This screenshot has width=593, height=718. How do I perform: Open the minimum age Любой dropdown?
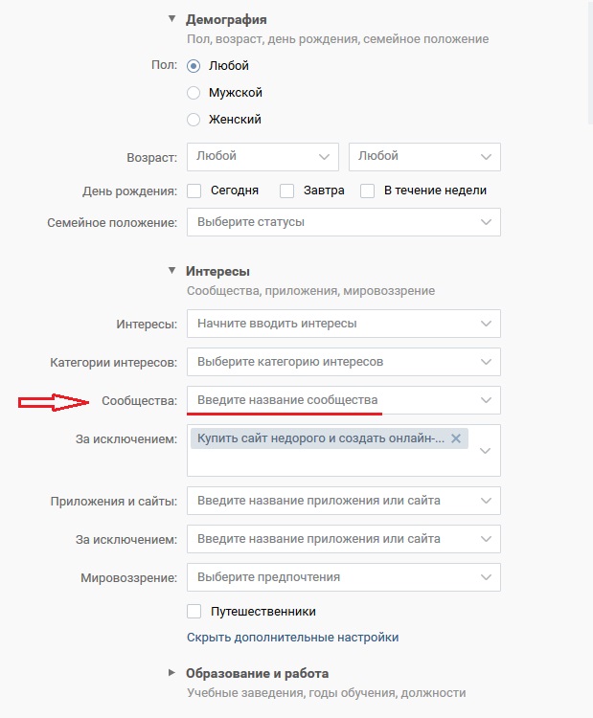262,157
